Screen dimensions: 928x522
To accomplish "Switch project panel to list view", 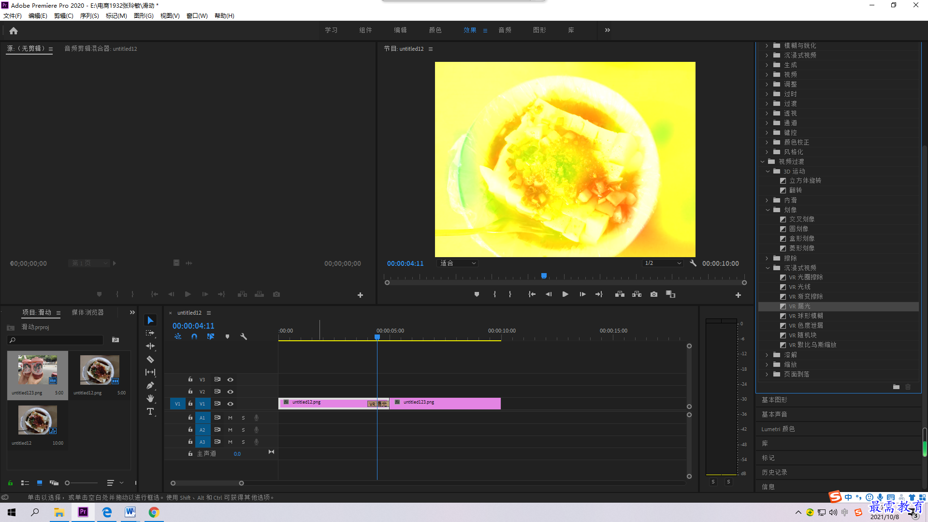I will pos(25,483).
